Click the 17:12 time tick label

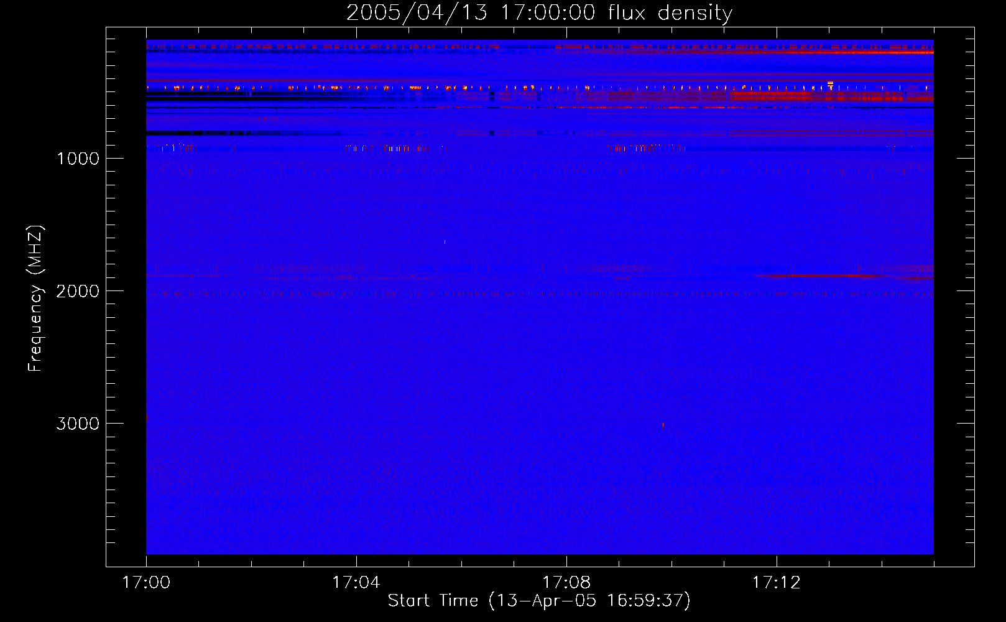tap(776, 583)
